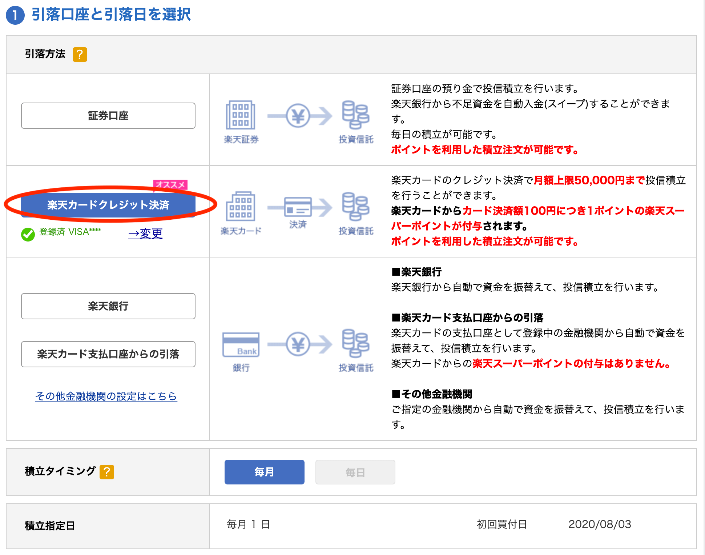This screenshot has height=555, width=705.
Task: Click heading 引落口座と引落日を選択
Action: click(x=111, y=15)
